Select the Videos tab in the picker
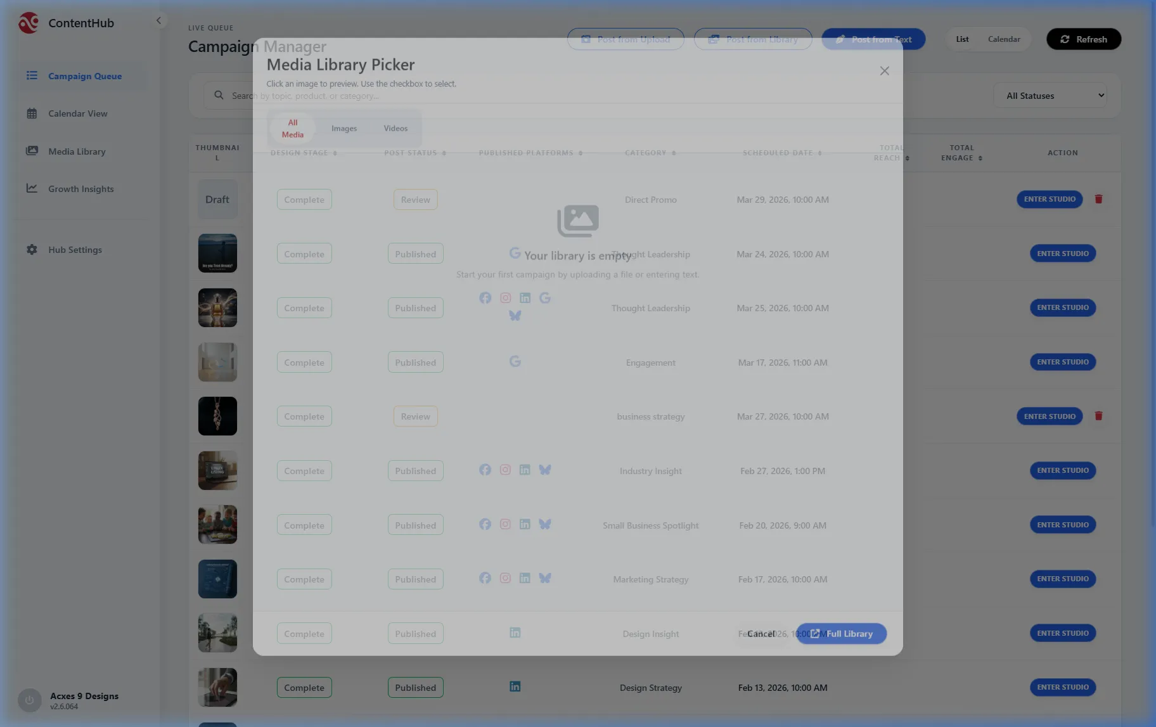The image size is (1156, 727). tap(395, 129)
